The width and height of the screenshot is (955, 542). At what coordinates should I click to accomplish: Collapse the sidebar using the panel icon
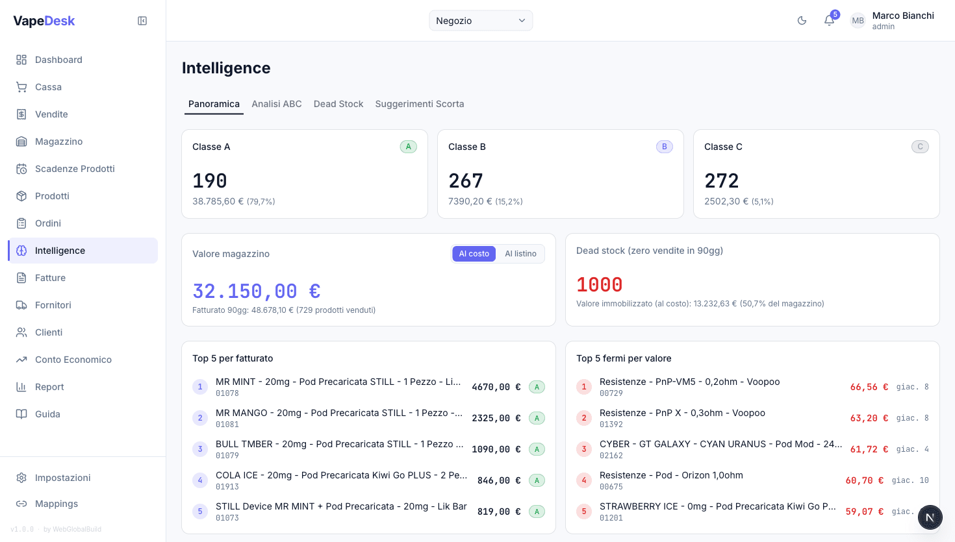pos(142,20)
